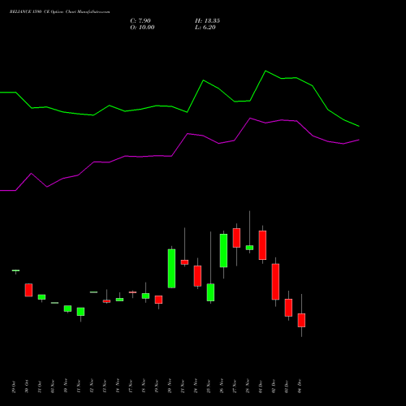Click the high value H: 13.35
The height and width of the screenshot is (406, 406).
pos(207,21)
